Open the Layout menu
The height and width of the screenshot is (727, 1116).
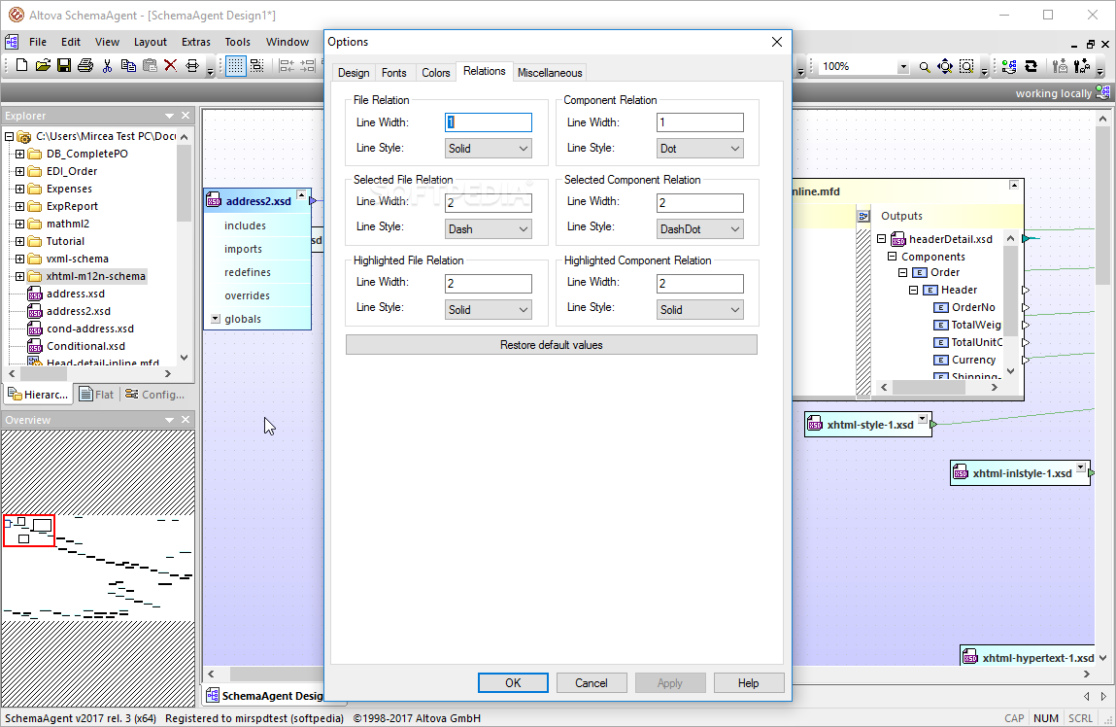coord(151,42)
